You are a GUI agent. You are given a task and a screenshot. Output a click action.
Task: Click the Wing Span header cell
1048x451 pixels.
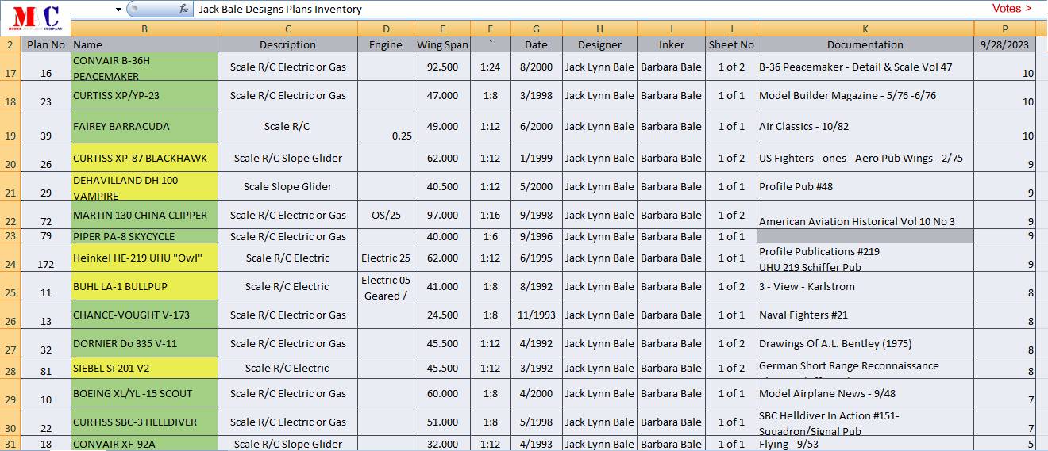[443, 44]
